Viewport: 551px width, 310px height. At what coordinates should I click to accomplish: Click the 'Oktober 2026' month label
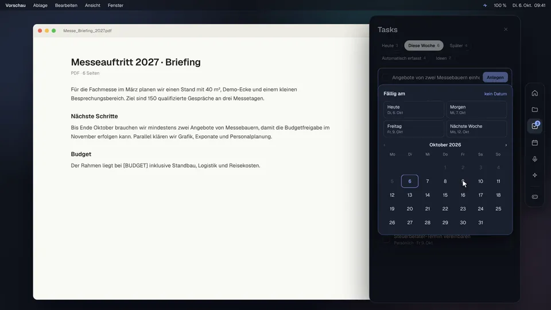point(445,145)
